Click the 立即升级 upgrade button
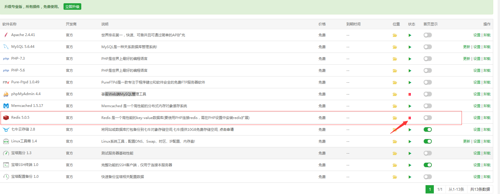Image resolution: width=500 pixels, height=194 pixels. 72,6
